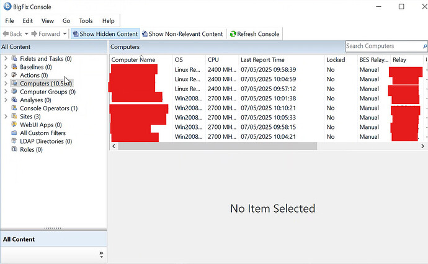Sort by Relay column header
The height and width of the screenshot is (264, 428).
coord(407,59)
